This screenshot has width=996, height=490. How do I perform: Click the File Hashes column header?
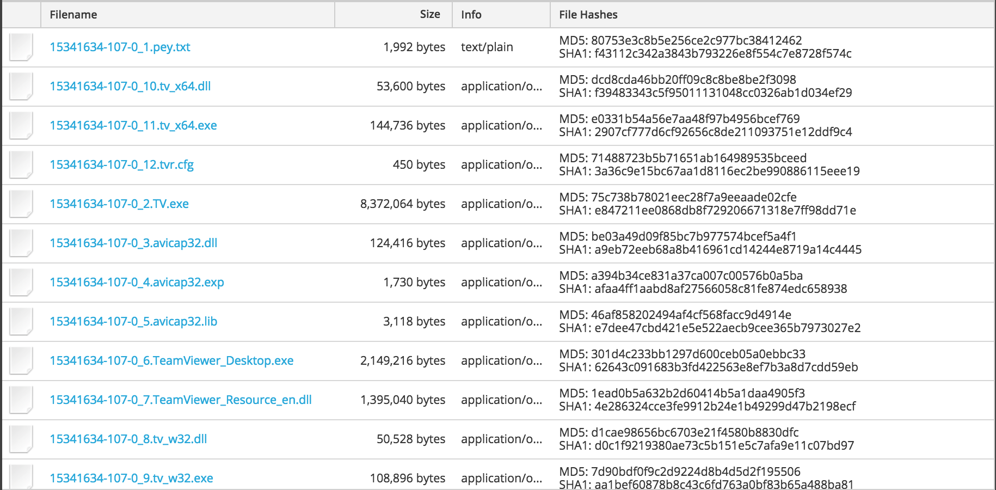tap(588, 15)
